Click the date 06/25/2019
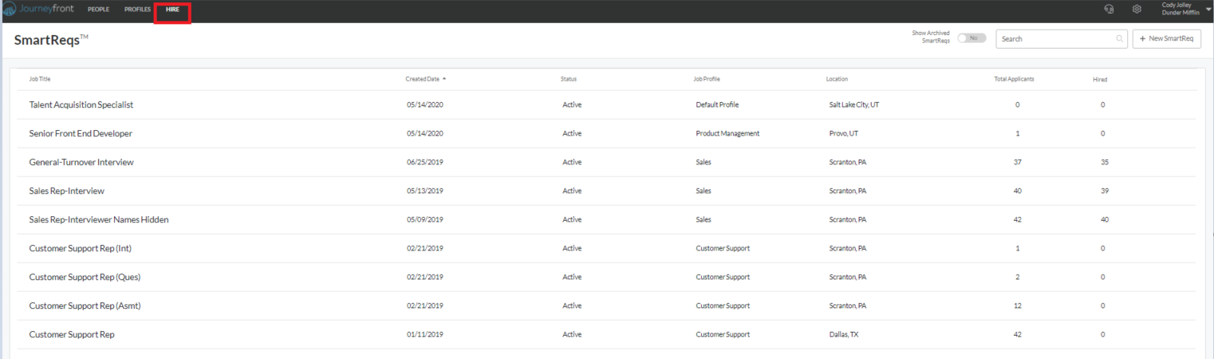Image resolution: width=1214 pixels, height=359 pixels. coord(424,162)
